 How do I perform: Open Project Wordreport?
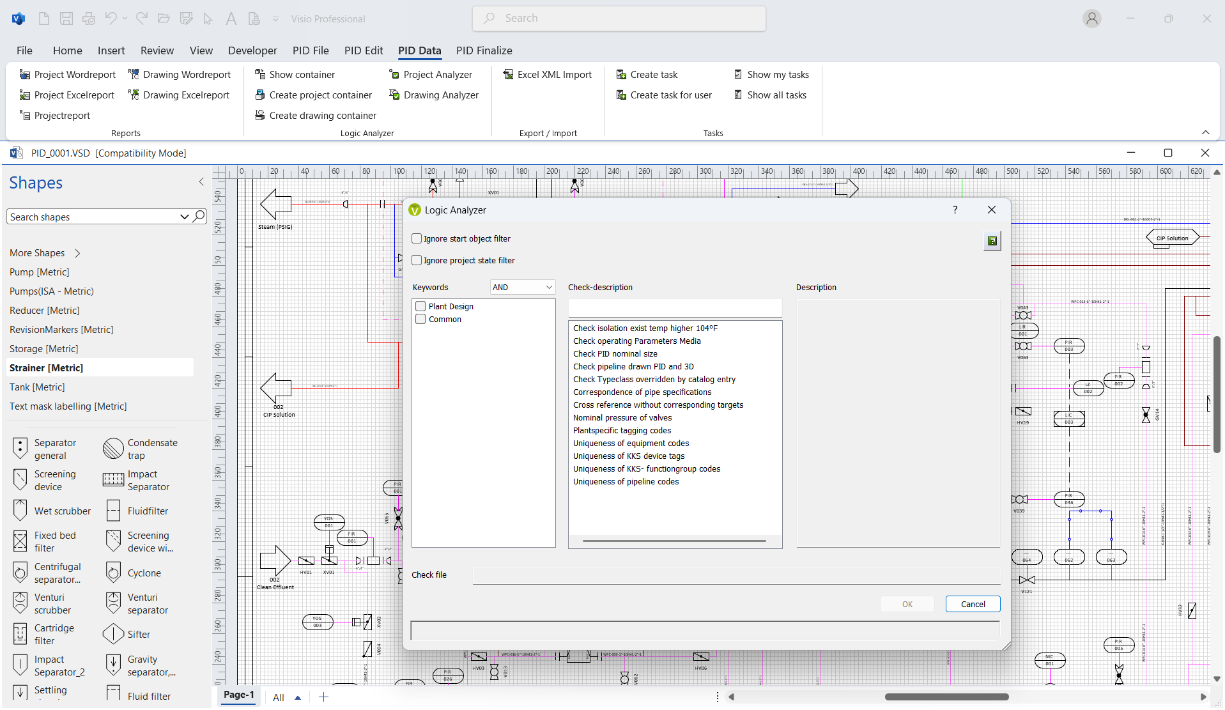point(68,75)
